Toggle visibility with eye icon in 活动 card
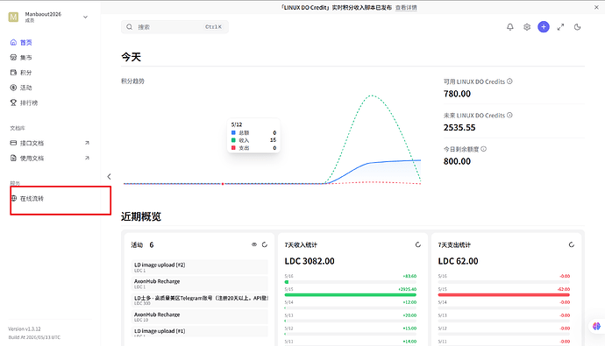Image resolution: width=605 pixels, height=346 pixels. pyautogui.click(x=254, y=244)
